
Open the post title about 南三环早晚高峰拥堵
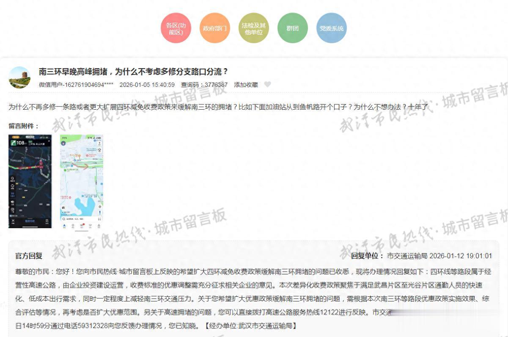[x=134, y=72]
